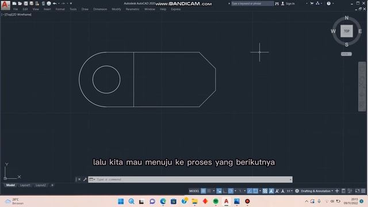The width and height of the screenshot is (368, 207).
Task: Click the E compass direction on ViewCube
Action: pyautogui.click(x=360, y=31)
